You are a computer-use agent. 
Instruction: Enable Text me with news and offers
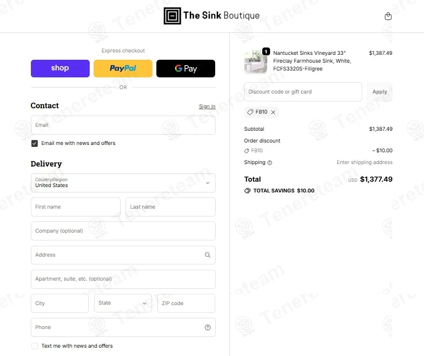(35, 346)
